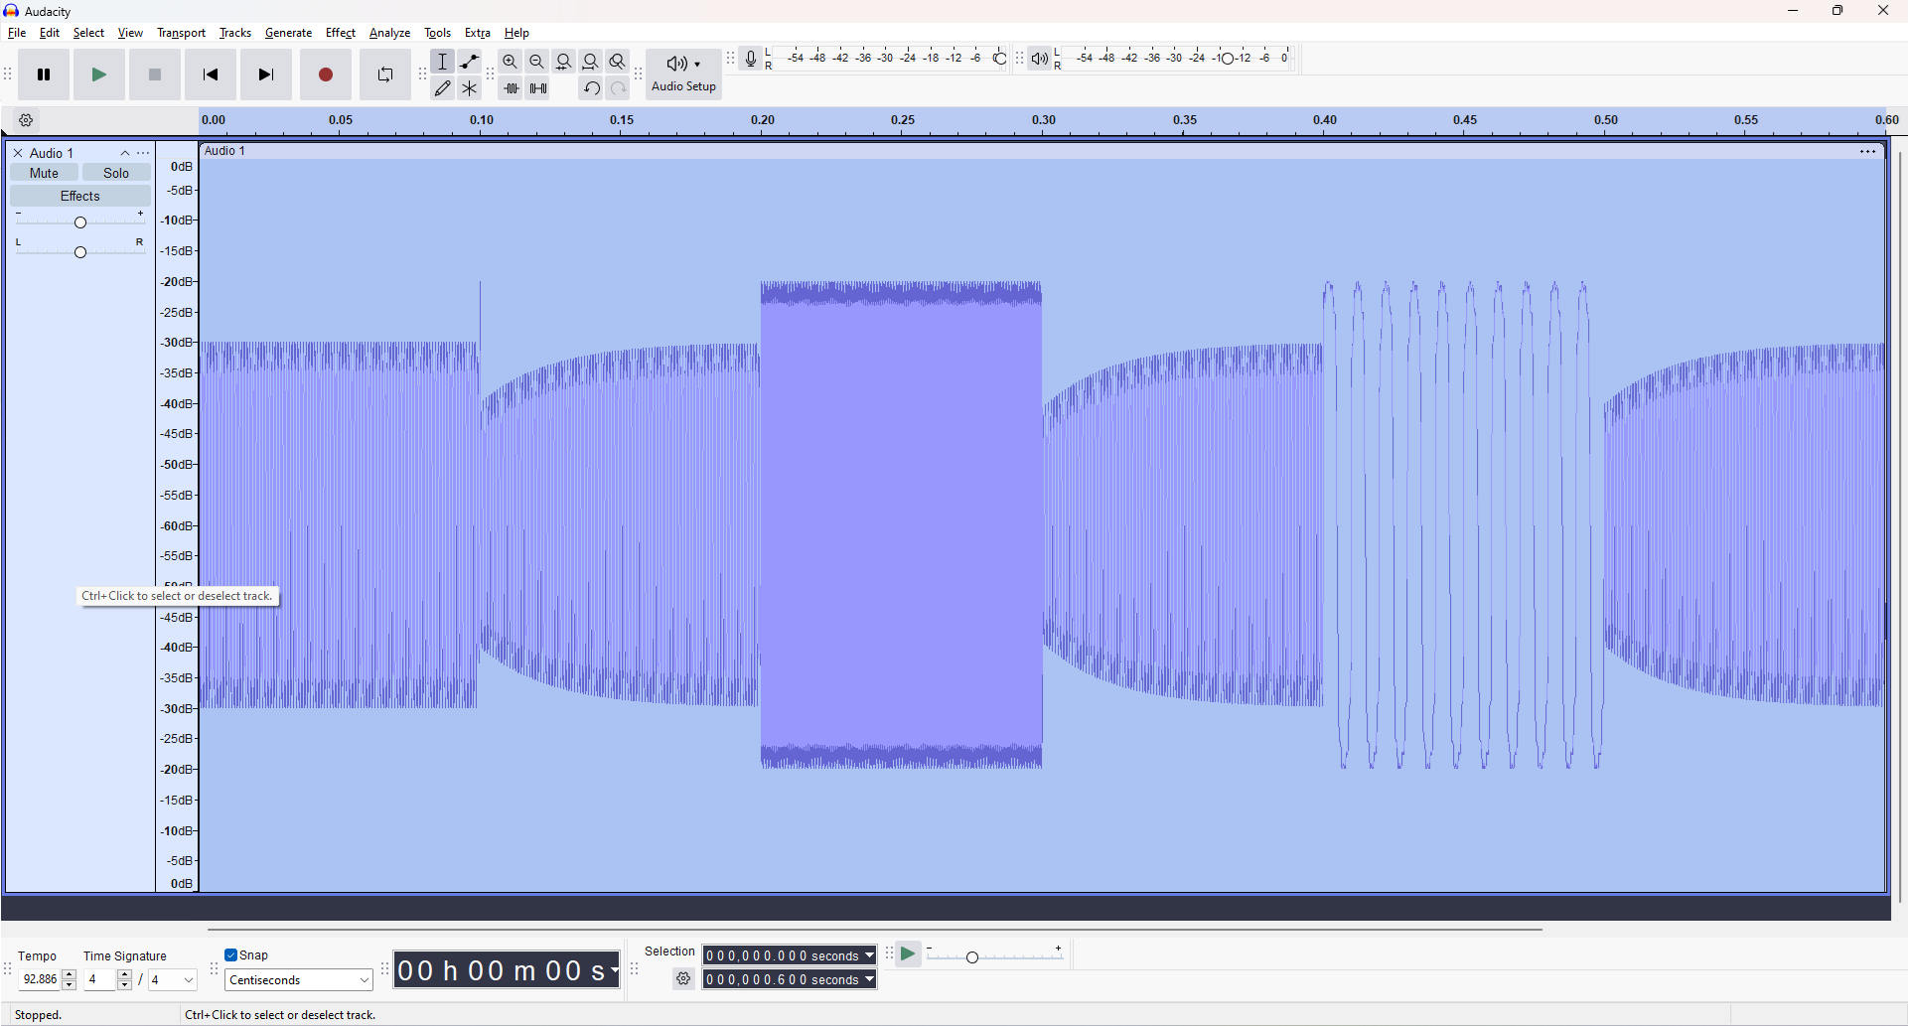Open the Generate menu

click(x=288, y=32)
